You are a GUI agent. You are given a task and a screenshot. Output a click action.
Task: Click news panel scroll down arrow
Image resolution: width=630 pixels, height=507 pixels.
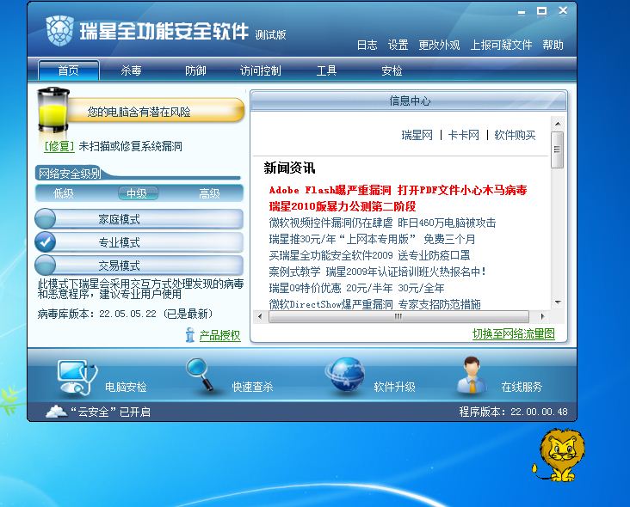558,302
